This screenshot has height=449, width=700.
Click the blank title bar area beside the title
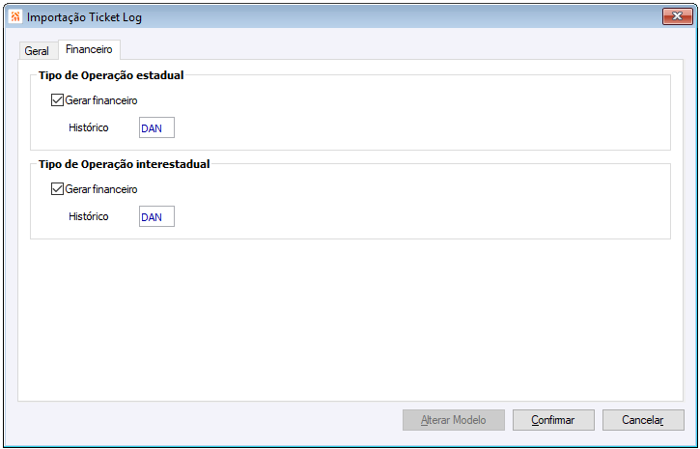(x=386, y=16)
